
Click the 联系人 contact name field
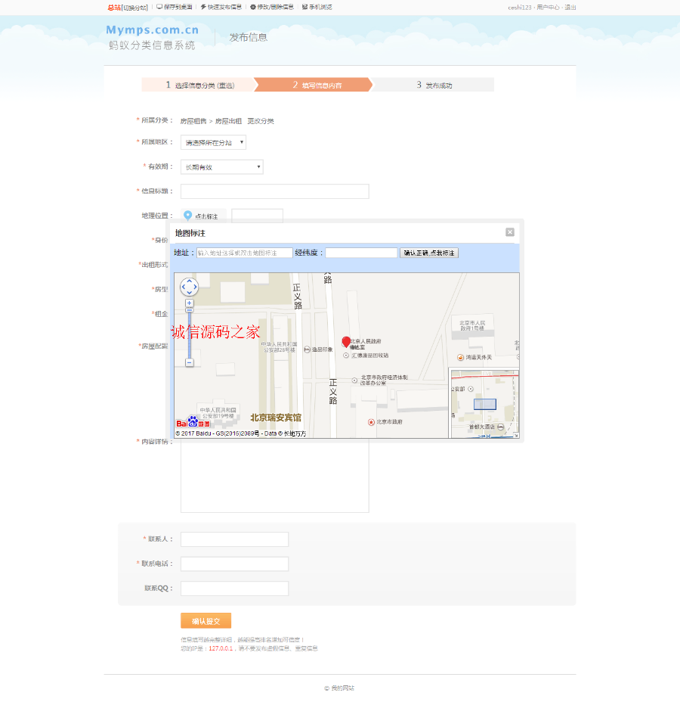[x=235, y=539]
